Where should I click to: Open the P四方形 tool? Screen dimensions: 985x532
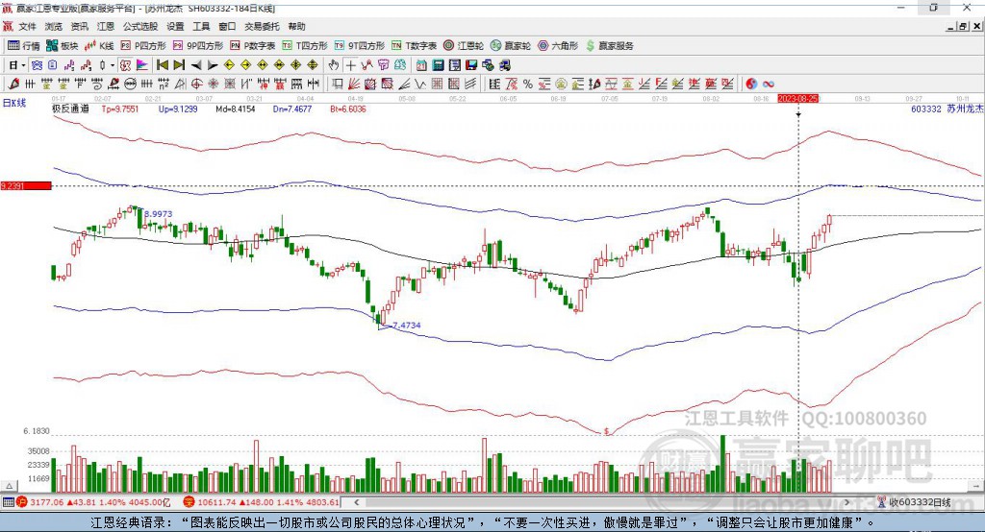143,46
